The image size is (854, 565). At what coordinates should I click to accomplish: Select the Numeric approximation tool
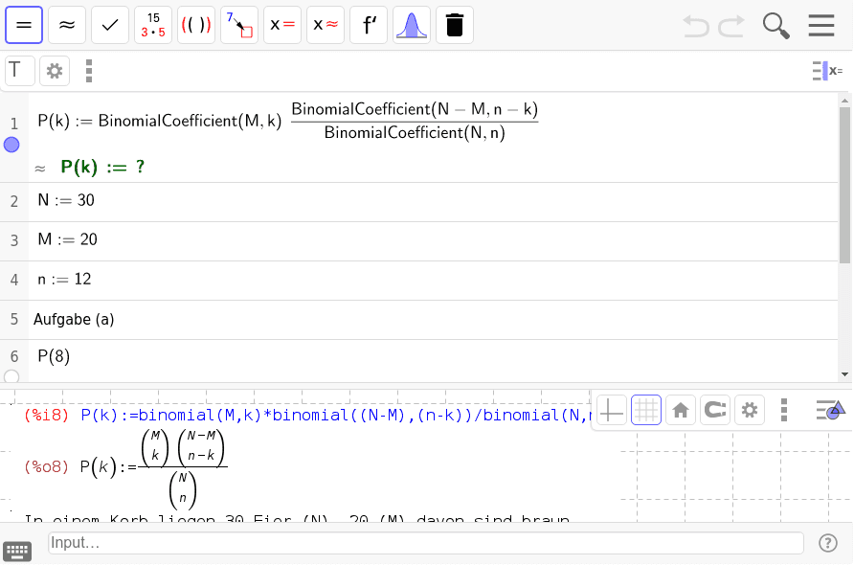(67, 25)
